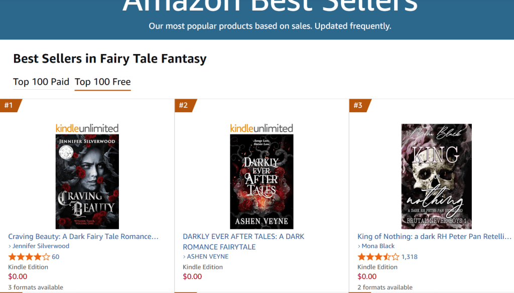Select the Top 100 Free tab

(102, 82)
